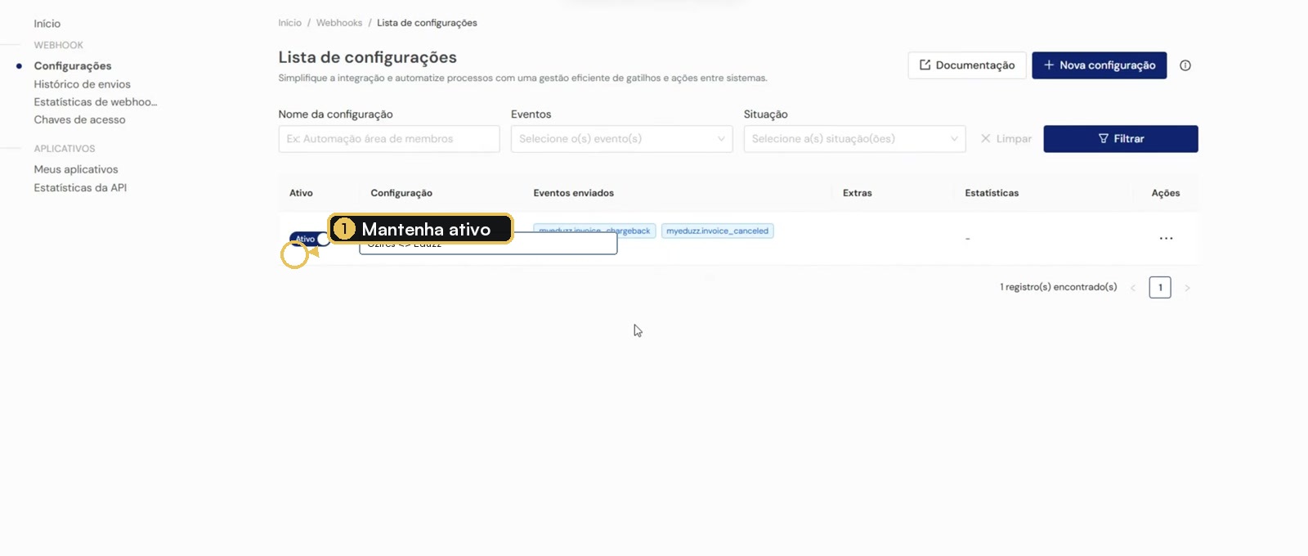The width and height of the screenshot is (1308, 556).
Task: Open Estatísticas da API
Action: click(x=80, y=187)
